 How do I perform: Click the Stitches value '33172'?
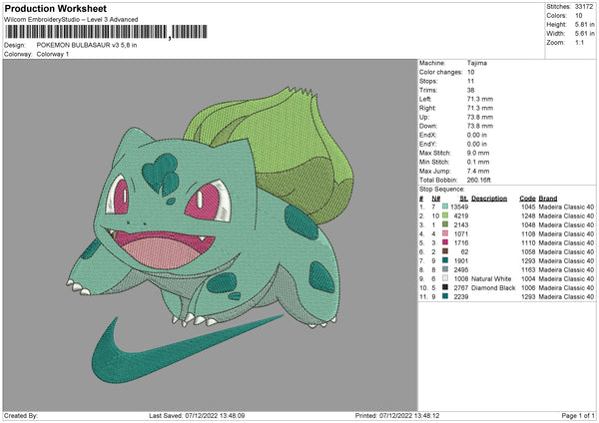click(584, 7)
